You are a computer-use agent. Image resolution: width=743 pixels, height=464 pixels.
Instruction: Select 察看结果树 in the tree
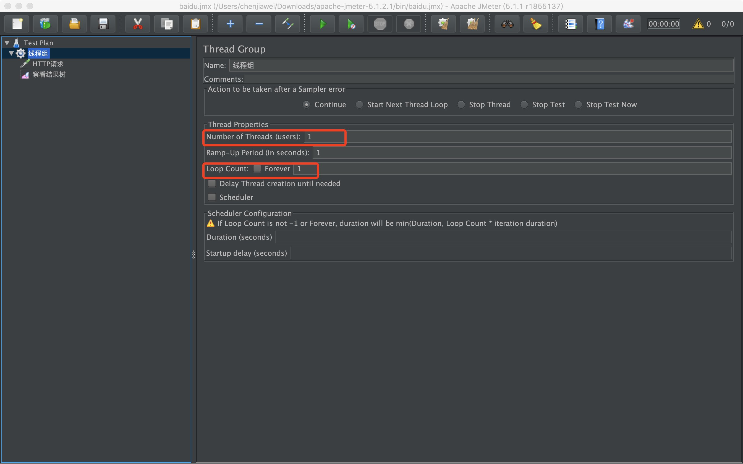point(49,75)
